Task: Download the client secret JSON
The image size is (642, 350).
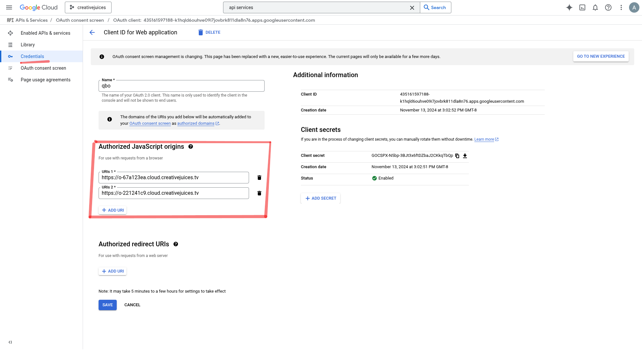Action: (465, 156)
